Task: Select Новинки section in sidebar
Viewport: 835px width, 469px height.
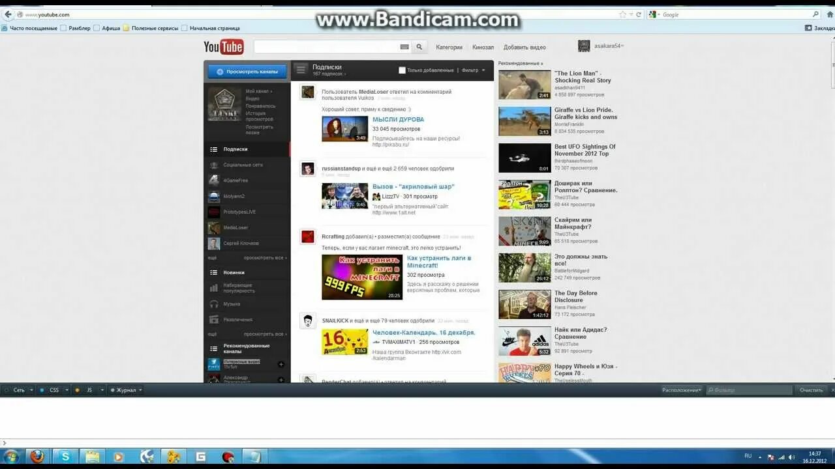Action: (x=247, y=272)
